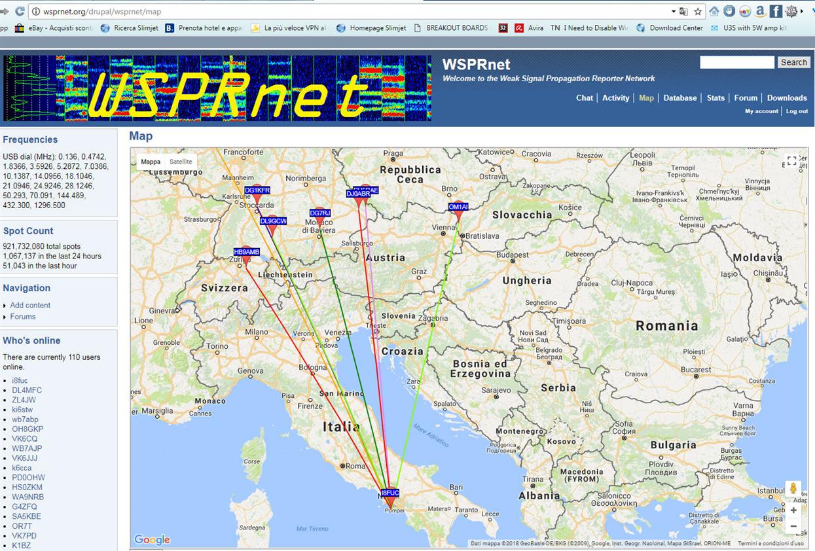Open the Prenota hotel bookmark

pos(204,28)
